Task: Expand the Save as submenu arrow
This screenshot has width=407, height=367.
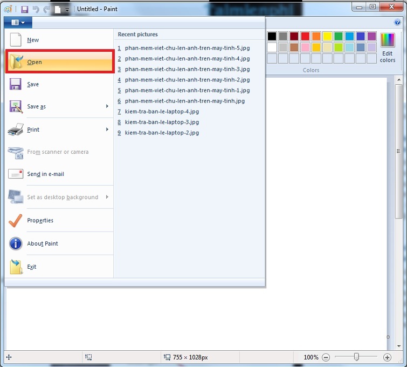Action: click(x=107, y=106)
